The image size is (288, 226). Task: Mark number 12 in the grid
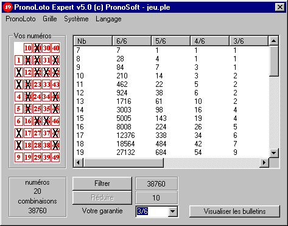point(28,72)
